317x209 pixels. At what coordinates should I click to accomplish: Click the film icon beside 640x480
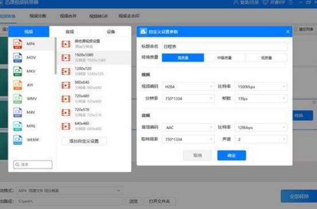66,126
